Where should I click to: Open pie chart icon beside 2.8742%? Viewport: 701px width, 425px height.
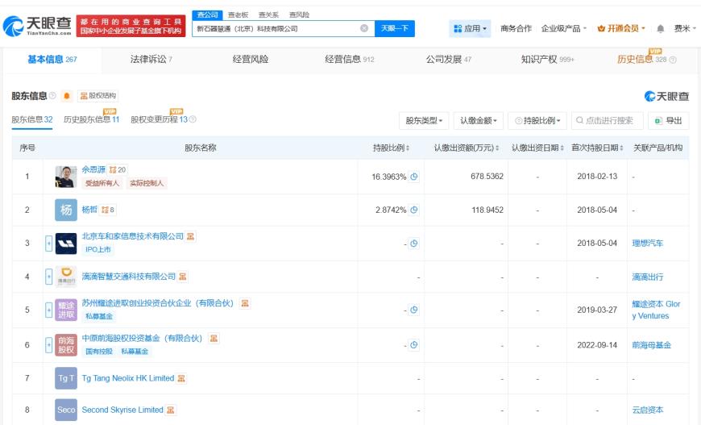[x=414, y=210]
